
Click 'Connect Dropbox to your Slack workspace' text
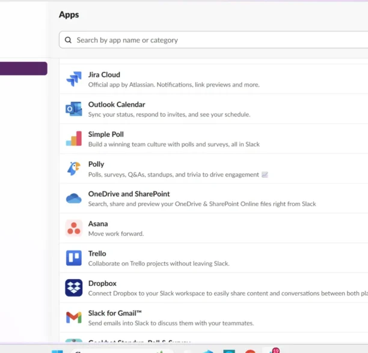point(228,294)
